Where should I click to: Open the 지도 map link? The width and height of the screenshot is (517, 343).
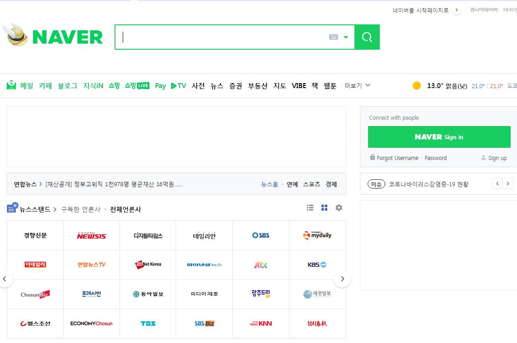coord(280,86)
